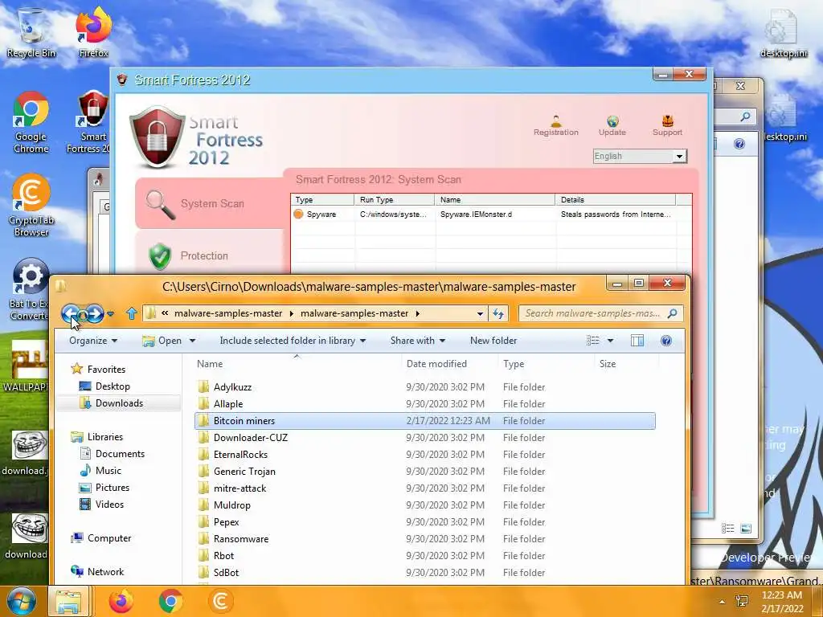
Task: Open Chrome from the taskbar
Action: 170,601
